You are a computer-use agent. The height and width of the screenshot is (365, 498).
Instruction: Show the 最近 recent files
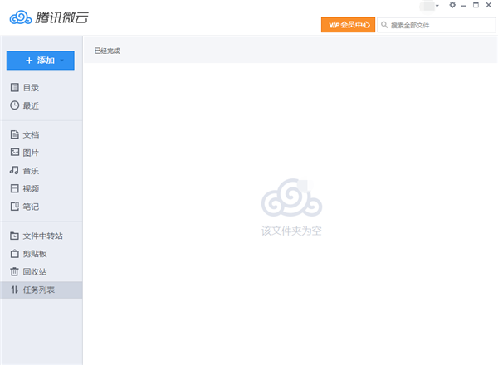41,105
